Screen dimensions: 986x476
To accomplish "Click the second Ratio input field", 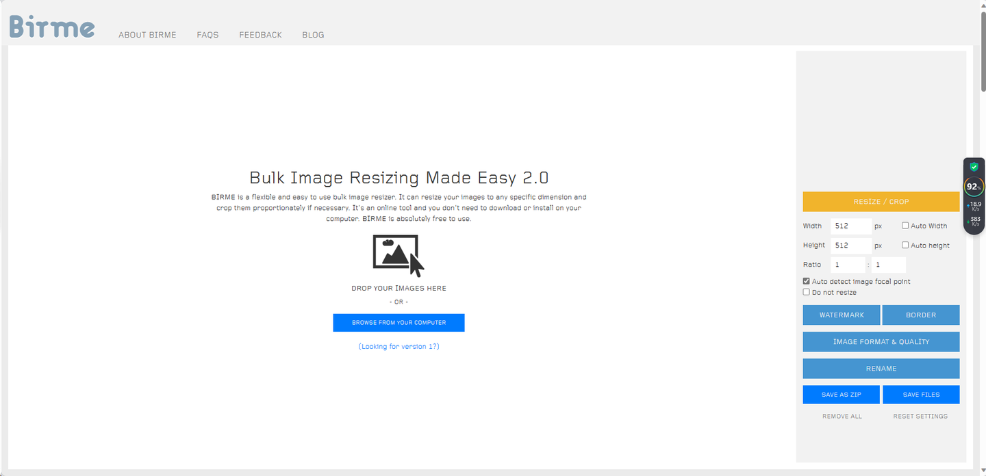I will point(889,265).
